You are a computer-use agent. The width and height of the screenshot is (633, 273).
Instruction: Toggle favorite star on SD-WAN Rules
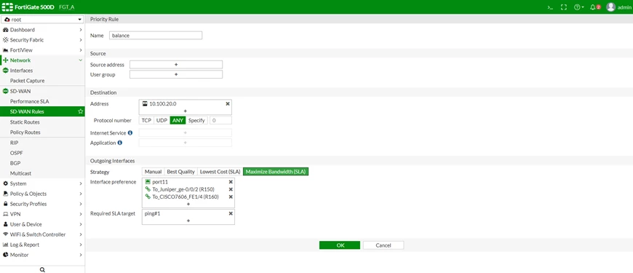[x=80, y=111]
